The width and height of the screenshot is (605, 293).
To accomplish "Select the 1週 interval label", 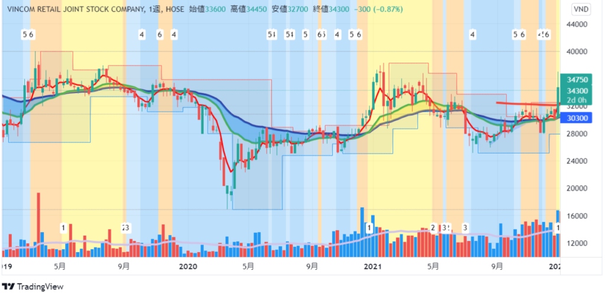I will click(155, 9).
